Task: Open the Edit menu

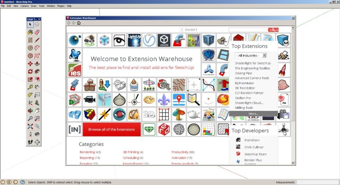Action: pyautogui.click(x=9, y=6)
